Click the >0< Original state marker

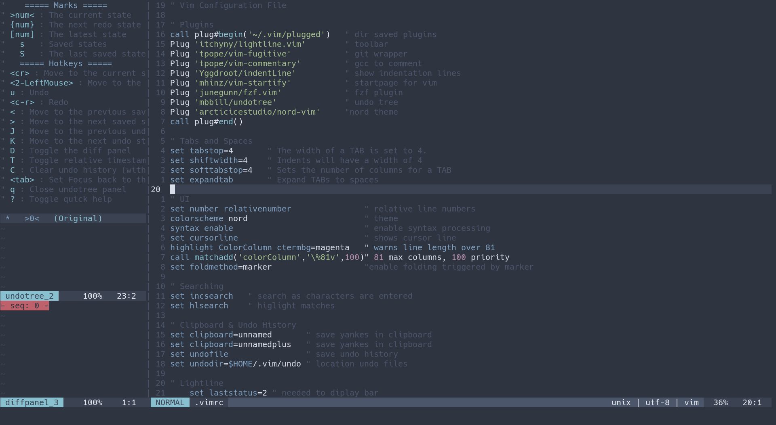pos(32,218)
